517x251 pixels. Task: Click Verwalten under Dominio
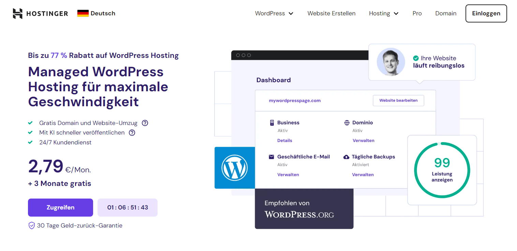(364, 140)
